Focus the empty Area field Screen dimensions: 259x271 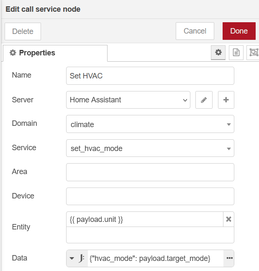150,172
